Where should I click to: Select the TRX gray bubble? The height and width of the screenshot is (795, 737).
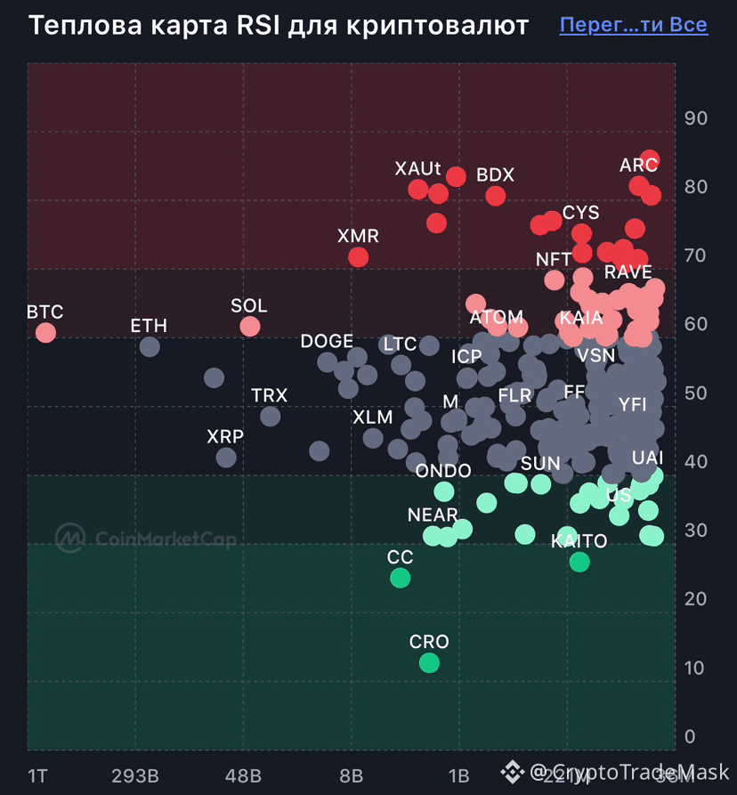tap(271, 417)
